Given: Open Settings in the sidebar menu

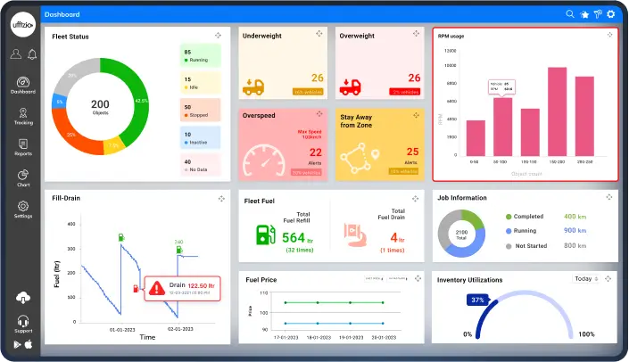Looking at the screenshot, I should pyautogui.click(x=23, y=210).
